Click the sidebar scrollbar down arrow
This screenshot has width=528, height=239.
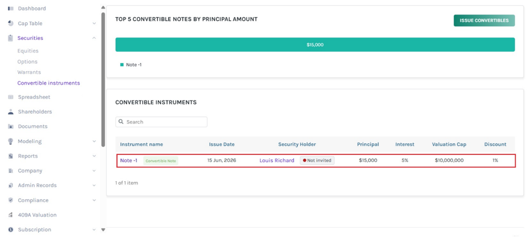(x=103, y=230)
